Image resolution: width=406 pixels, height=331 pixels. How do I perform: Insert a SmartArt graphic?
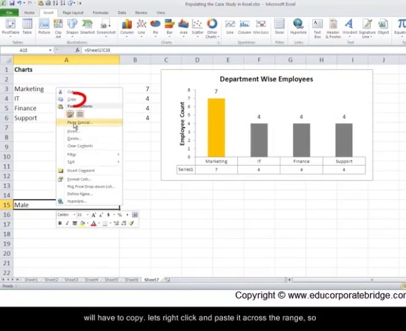(88, 27)
